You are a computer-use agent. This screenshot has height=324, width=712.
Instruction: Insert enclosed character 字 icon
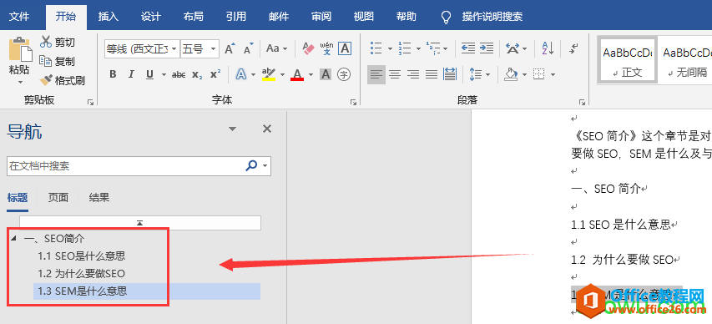pyautogui.click(x=345, y=74)
